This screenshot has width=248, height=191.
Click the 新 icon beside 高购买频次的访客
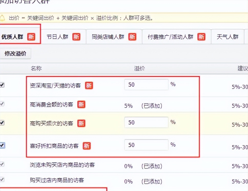click(x=81, y=123)
